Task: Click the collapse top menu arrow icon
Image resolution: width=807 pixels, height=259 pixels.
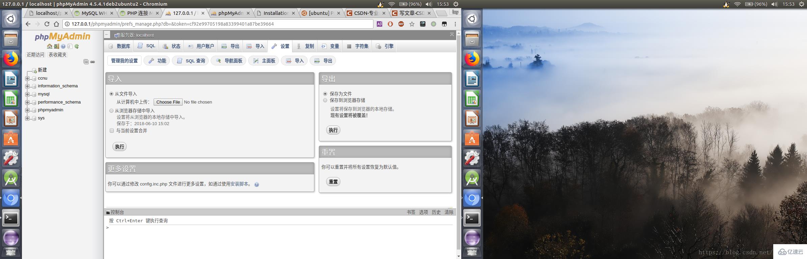Action: (x=452, y=35)
